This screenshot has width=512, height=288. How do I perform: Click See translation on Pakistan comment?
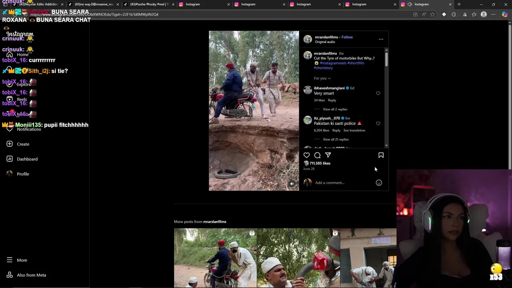click(354, 130)
